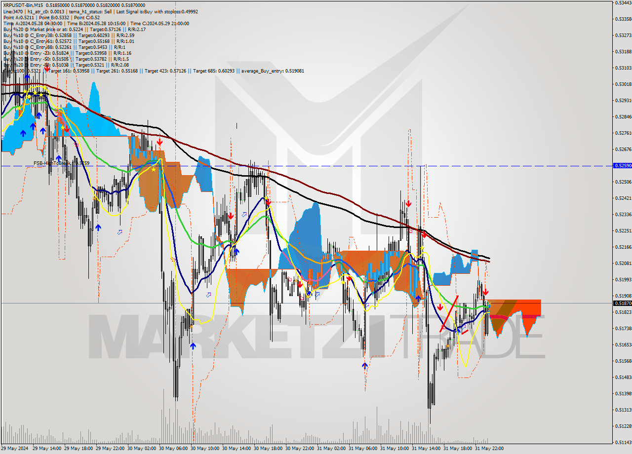
Task: Click the highlighted 0.52590 price axis label
Action: (622, 166)
